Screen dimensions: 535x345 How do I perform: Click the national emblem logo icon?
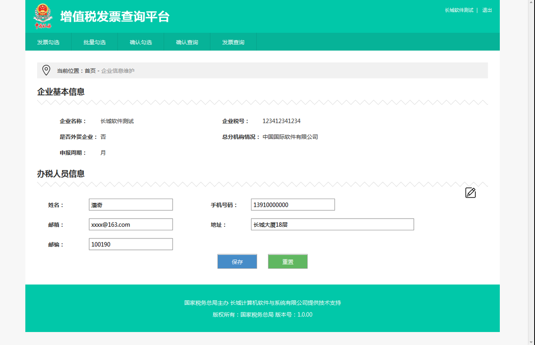(43, 16)
